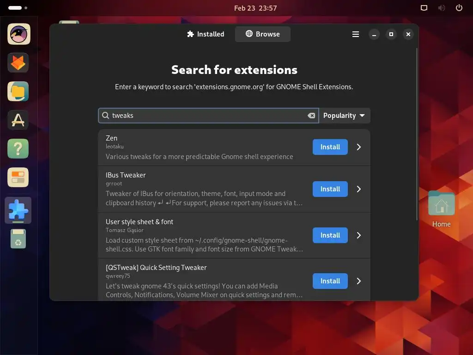Click the Activities workspace indicator pill

point(15,8)
